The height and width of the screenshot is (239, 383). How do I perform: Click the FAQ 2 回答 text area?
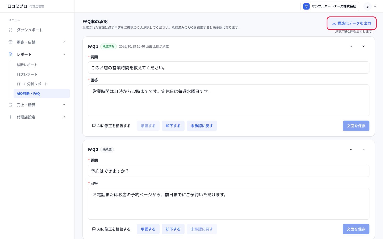pos(229,204)
